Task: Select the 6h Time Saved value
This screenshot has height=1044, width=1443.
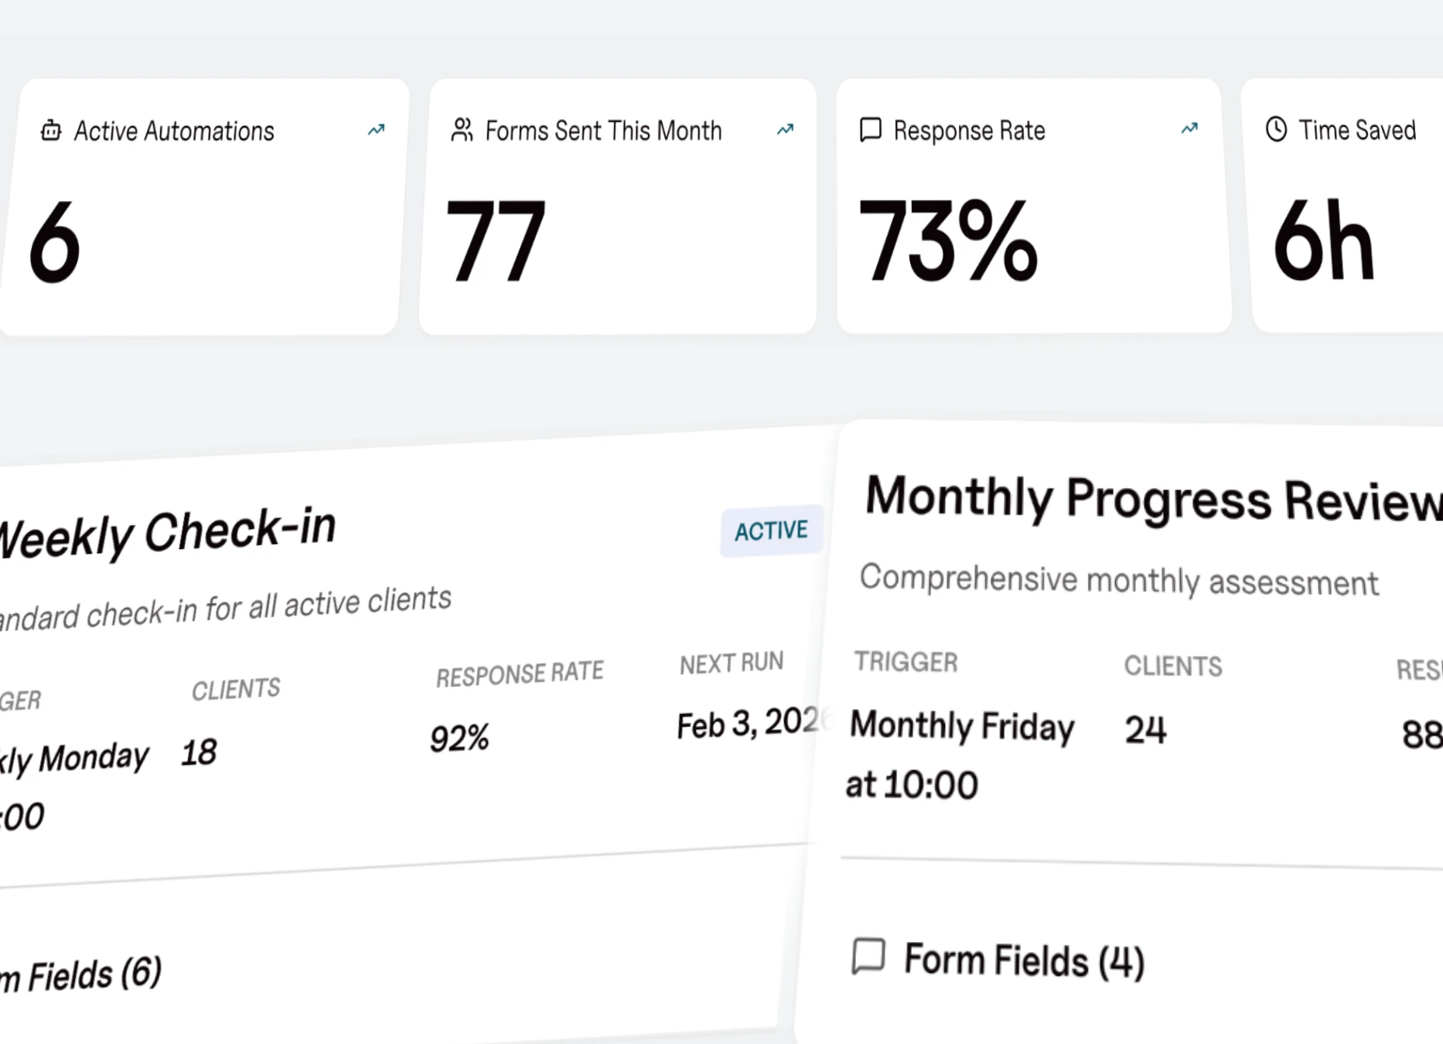Action: coord(1323,241)
